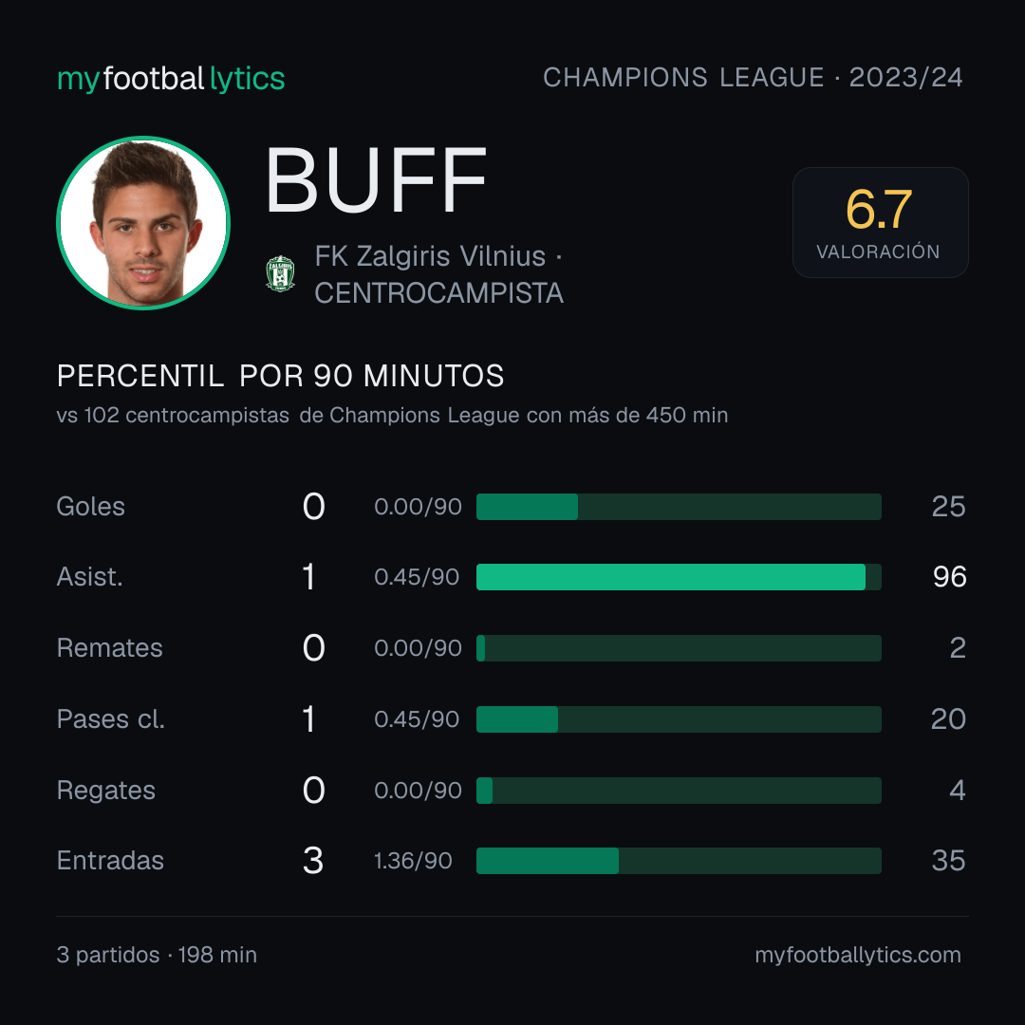Click the 3 partidos 198 min footer
1025x1025 pixels.
(x=157, y=955)
